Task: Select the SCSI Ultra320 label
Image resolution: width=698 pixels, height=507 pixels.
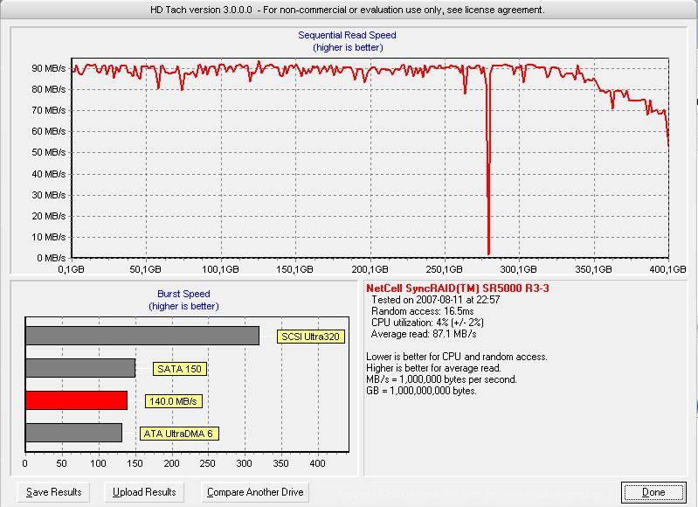Action: point(311,337)
